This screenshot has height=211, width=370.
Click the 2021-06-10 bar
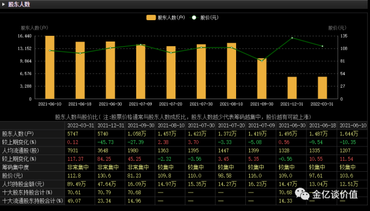[50, 67]
